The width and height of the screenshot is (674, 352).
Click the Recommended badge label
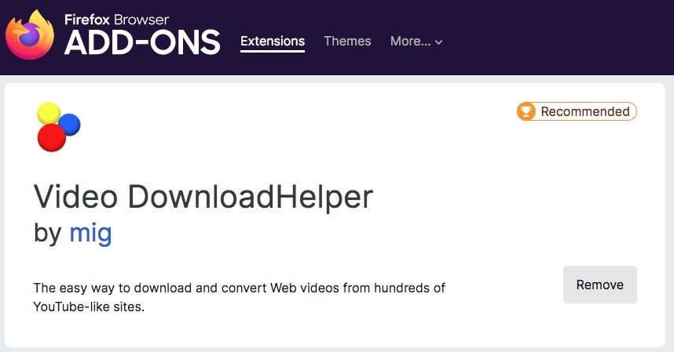(585, 111)
